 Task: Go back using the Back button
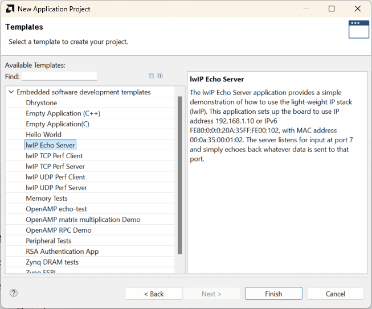153,294
